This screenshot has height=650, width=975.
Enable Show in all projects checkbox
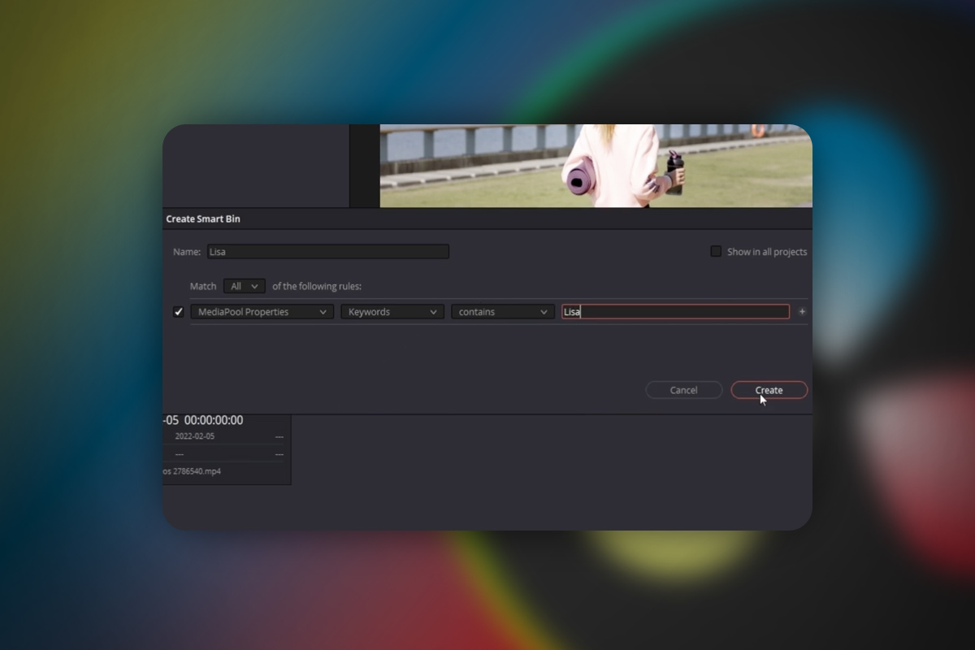716,251
